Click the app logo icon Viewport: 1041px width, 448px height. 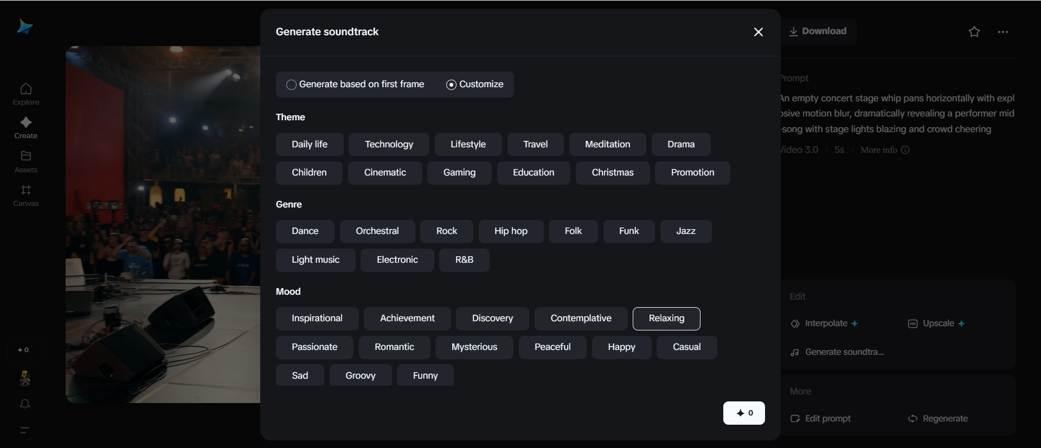(x=24, y=27)
